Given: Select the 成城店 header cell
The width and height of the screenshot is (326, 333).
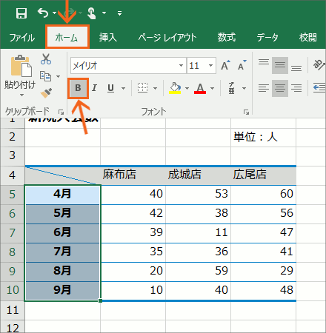Looking at the screenshot, I should (198, 175).
